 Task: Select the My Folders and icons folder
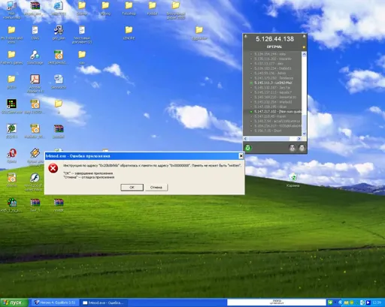point(11,35)
